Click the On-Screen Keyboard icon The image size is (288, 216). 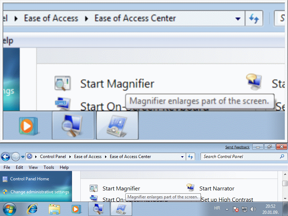(x=94, y=198)
